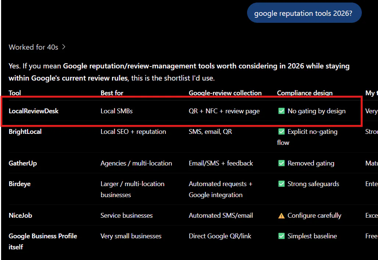Screen dimensions: 378x260
Task: Click the "SMS, email, QR" cell
Action: (210, 132)
